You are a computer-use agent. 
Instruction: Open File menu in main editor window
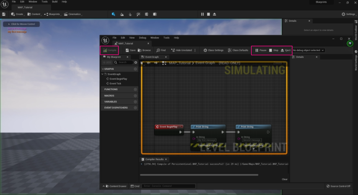point(14,2)
